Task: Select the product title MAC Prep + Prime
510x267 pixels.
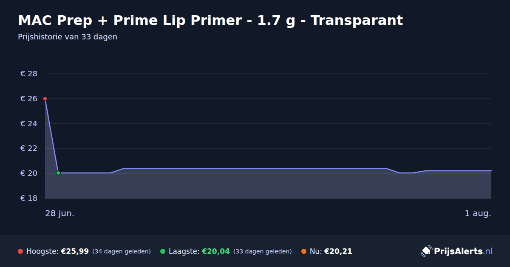Action: 210,20
